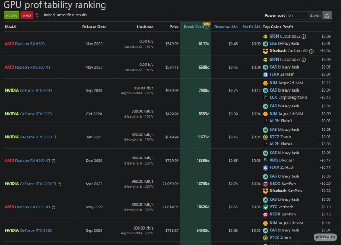This screenshot has height=245, width=341.
Task: Open the GeForce RTX 3090 model link
Action: pos(35,91)
